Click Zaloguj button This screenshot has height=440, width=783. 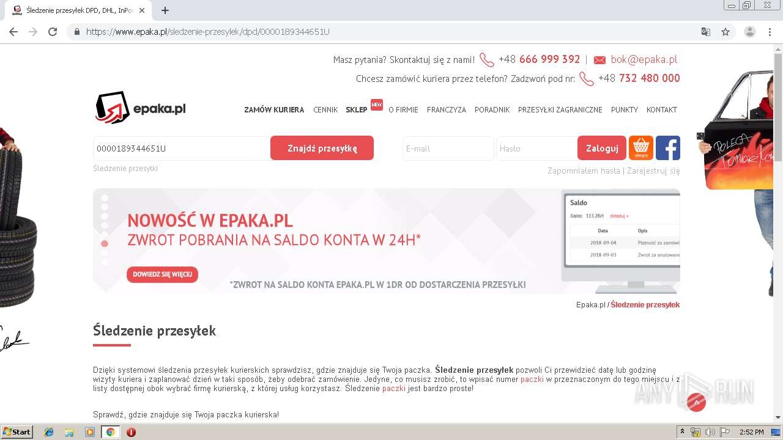coord(602,148)
